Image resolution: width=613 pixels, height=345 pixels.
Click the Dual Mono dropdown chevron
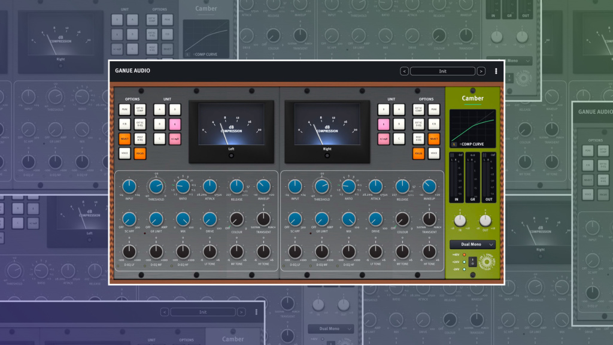[x=491, y=244]
